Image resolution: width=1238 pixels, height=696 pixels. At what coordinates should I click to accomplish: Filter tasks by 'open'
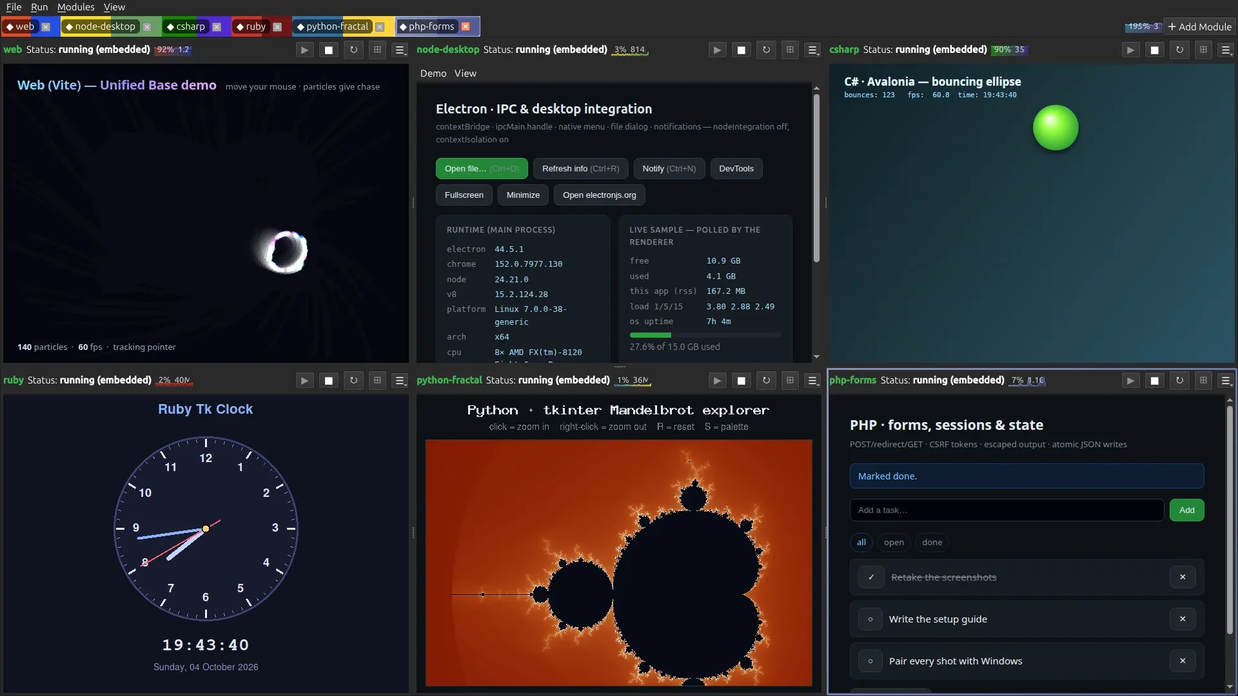tap(894, 543)
